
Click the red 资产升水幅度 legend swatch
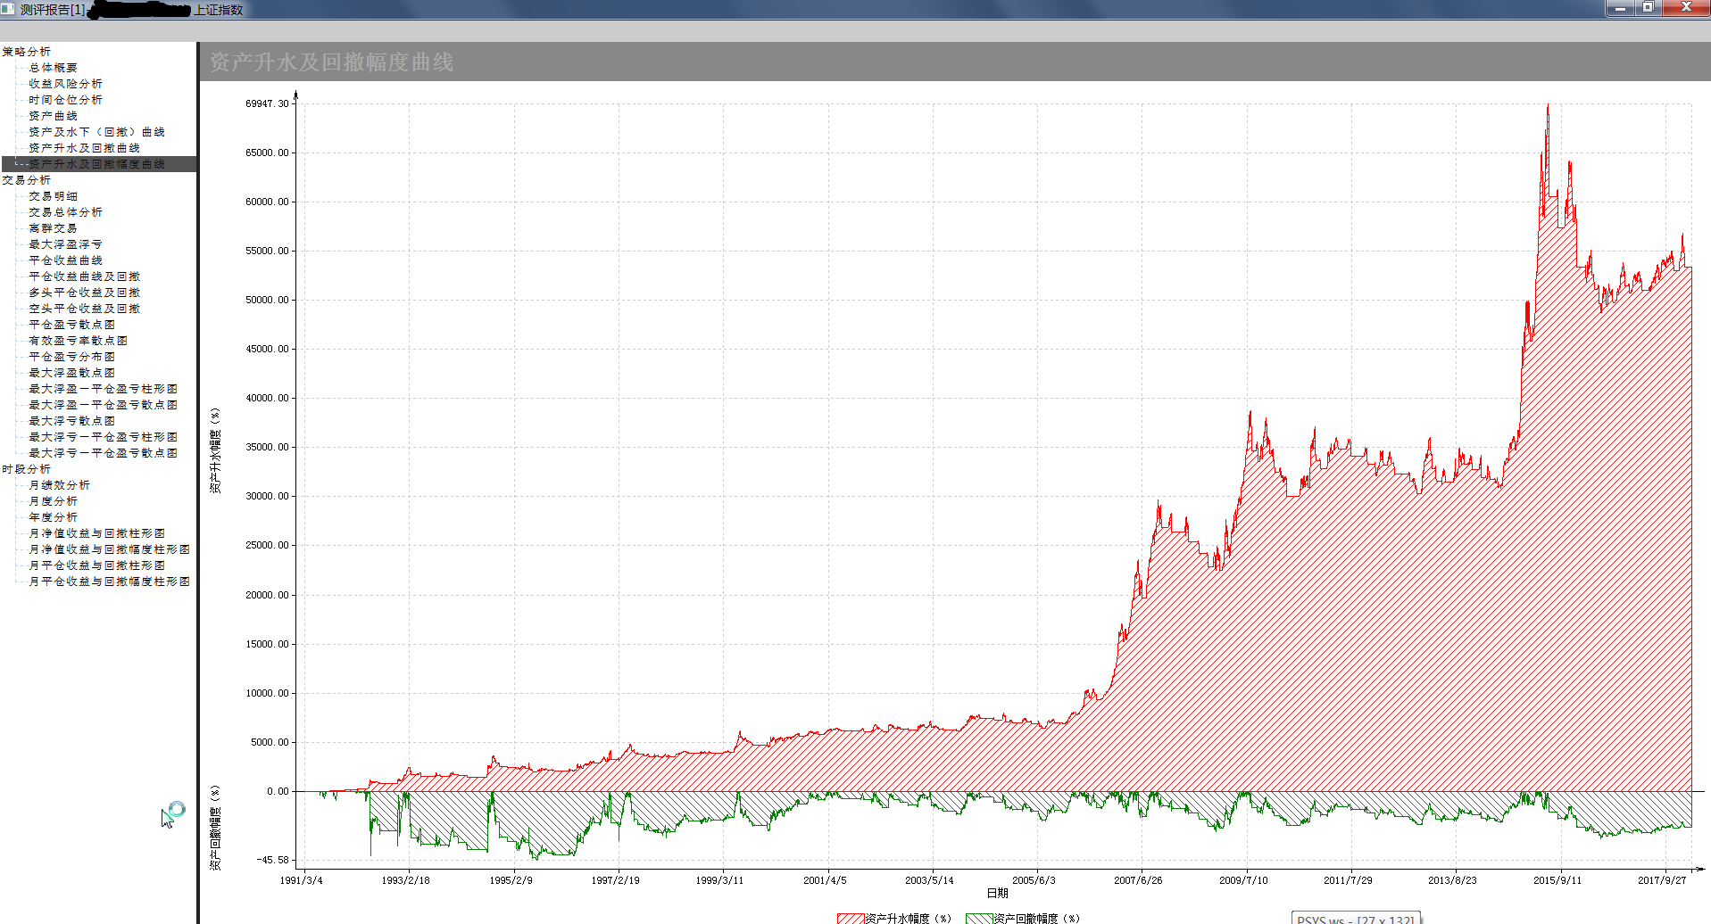[x=851, y=919]
